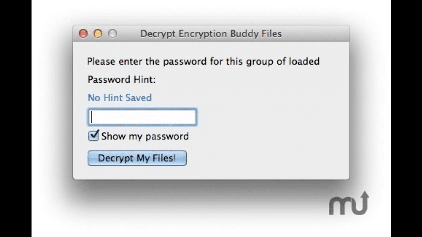Click the "Show my password" label text
The height and width of the screenshot is (237, 422).
[145, 136]
